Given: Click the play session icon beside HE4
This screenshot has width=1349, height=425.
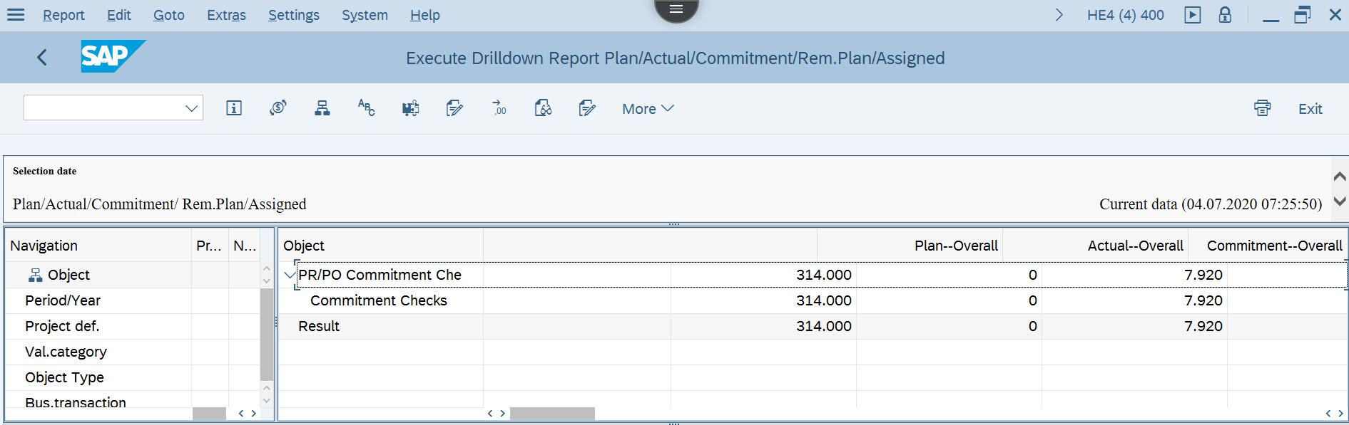Looking at the screenshot, I should click(1192, 15).
